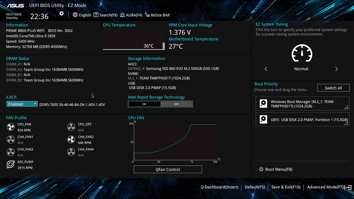Image resolution: width=354 pixels, height=199 pixels.
Task: Select the CHA_FAN1 fan icon
Action: (11, 140)
